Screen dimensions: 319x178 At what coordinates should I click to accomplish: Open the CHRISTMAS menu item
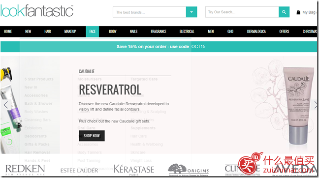(x=310, y=31)
